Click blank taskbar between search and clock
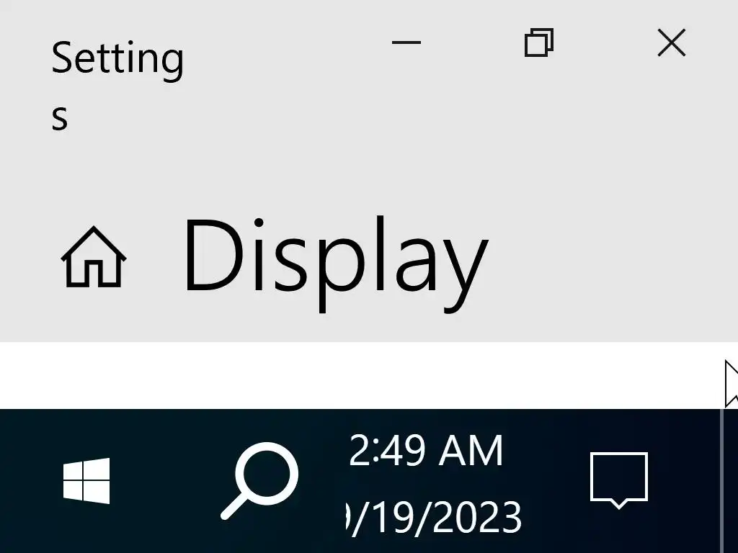Viewport: 738px width, 553px height. [322, 480]
